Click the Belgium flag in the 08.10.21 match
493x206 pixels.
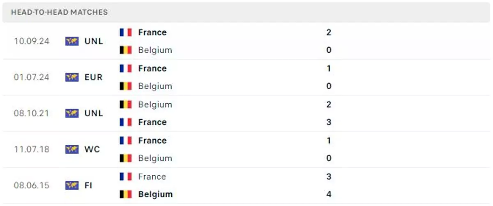126,104
